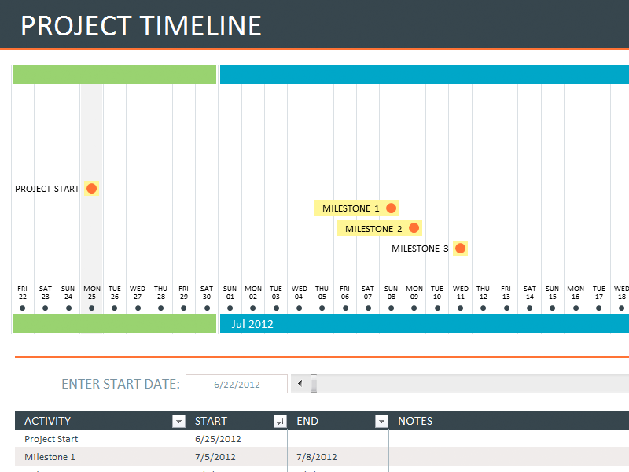This screenshot has height=472, width=629.
Task: Click the Project Timeline title
Action: tap(141, 26)
